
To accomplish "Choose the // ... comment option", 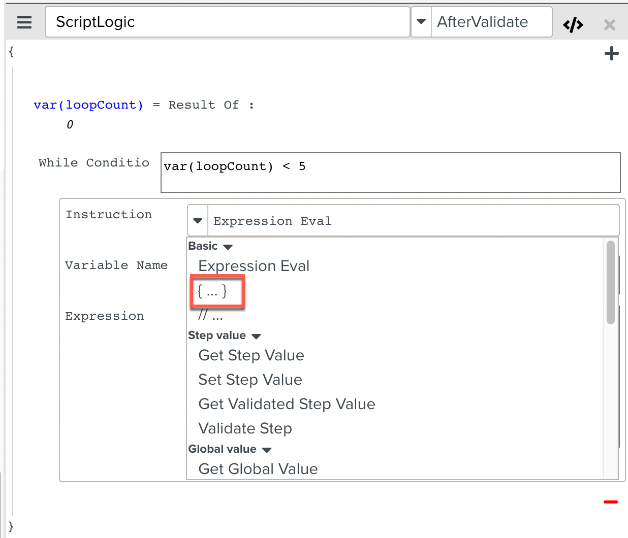I will (210, 316).
